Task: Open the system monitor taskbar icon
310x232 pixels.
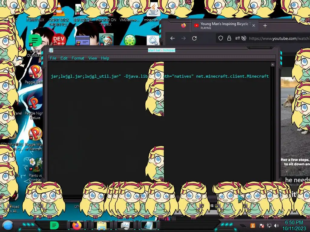Action: click(x=125, y=225)
